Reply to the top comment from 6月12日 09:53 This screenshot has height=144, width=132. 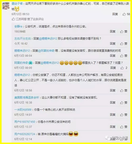115,14
